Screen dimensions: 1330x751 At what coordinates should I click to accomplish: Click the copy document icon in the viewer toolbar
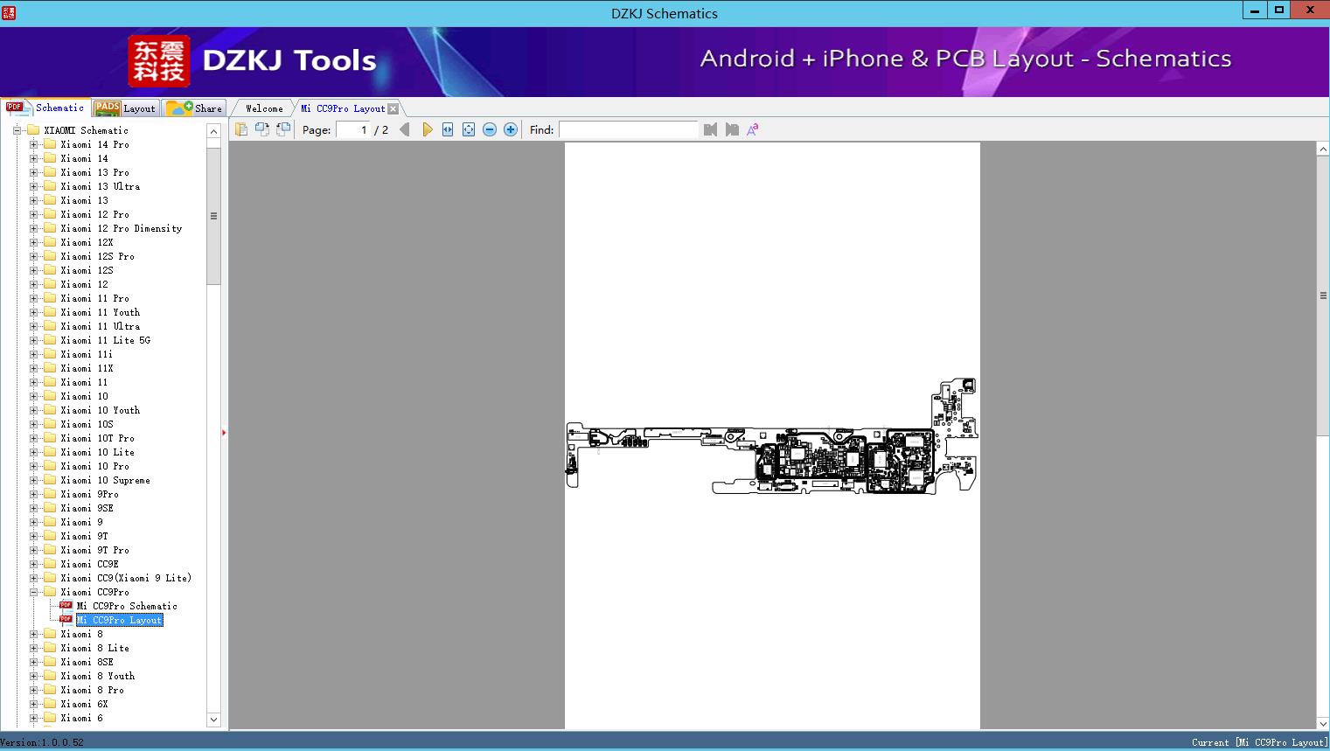click(x=241, y=129)
